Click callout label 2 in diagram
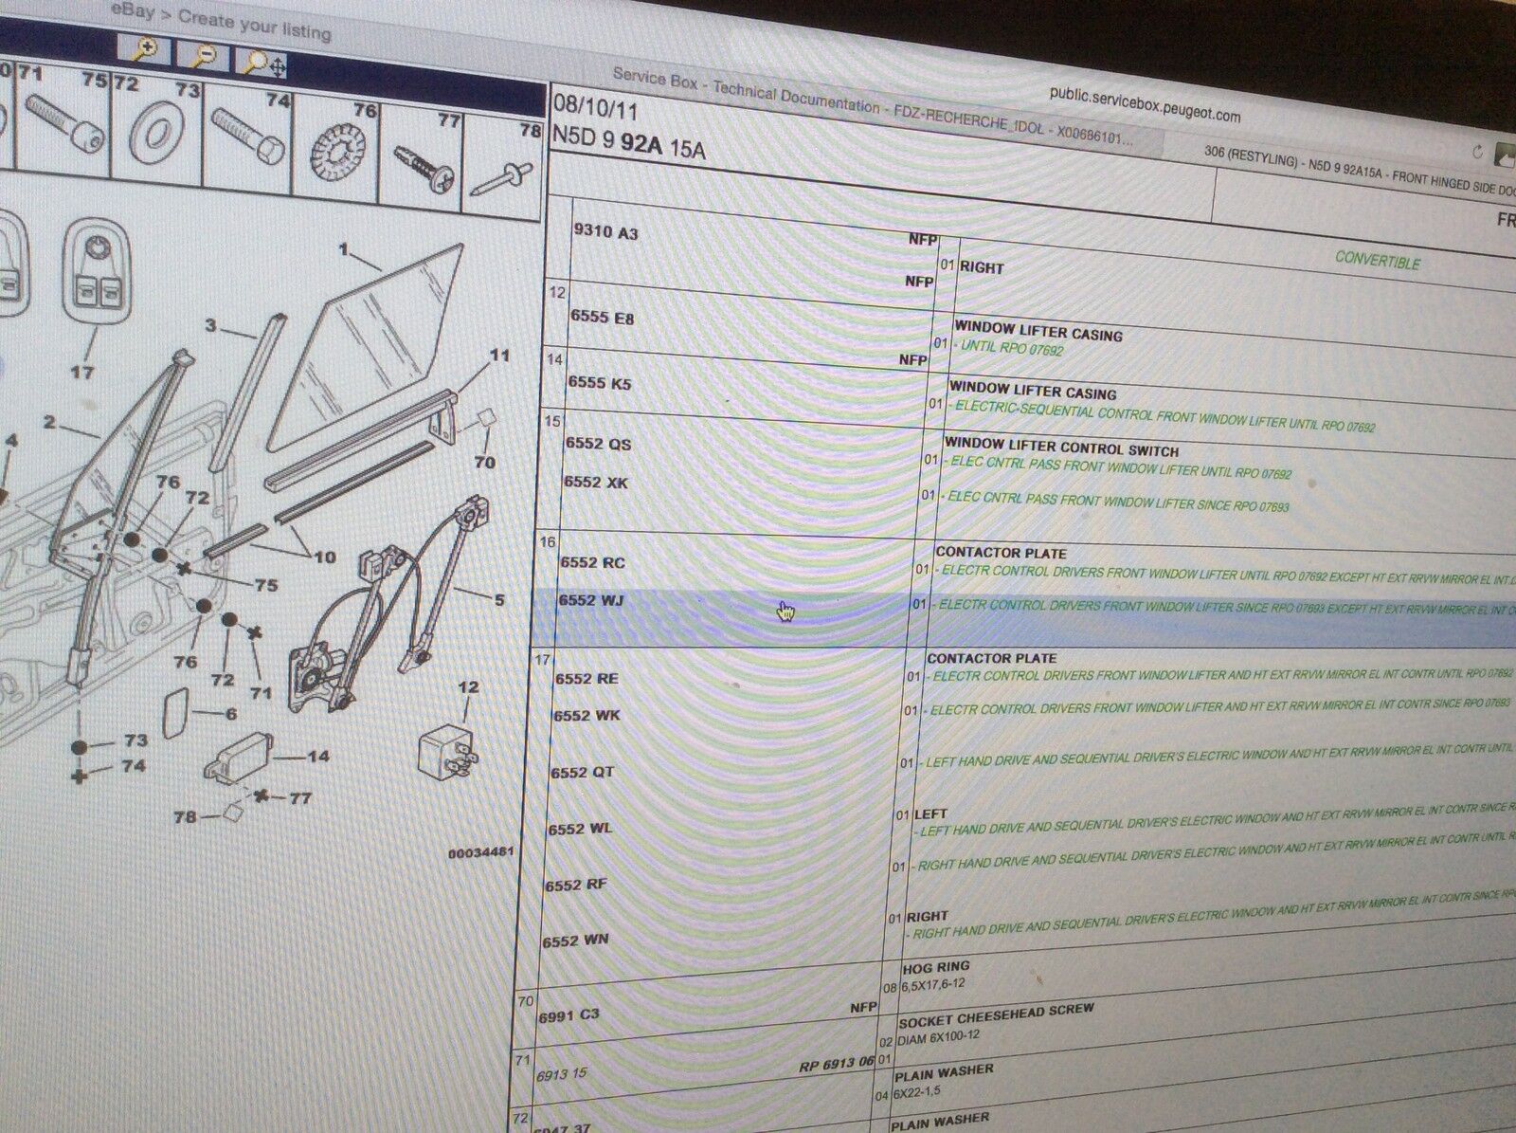The width and height of the screenshot is (1516, 1133). [49, 422]
